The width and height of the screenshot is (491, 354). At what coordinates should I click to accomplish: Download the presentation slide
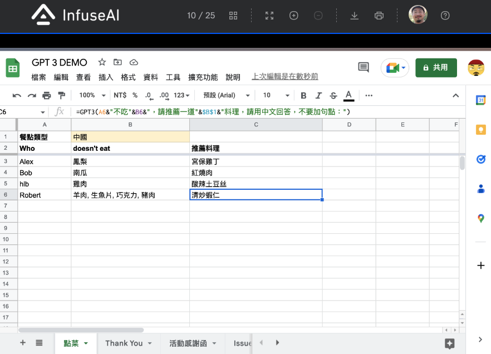click(x=354, y=16)
